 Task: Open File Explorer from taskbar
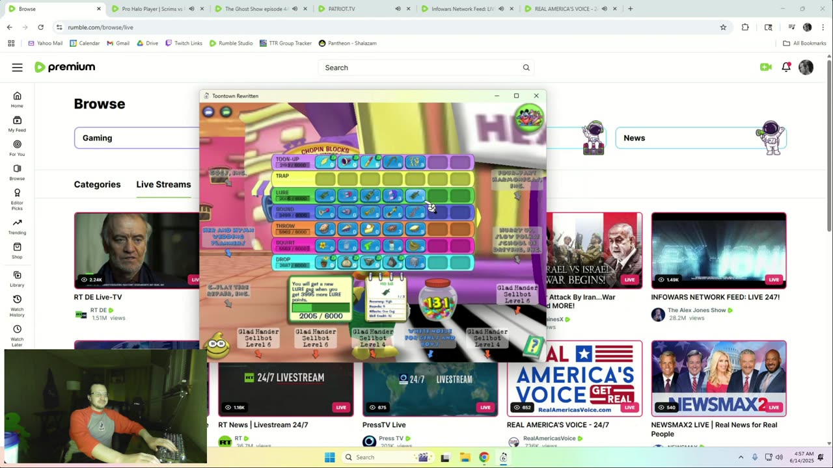tap(465, 458)
